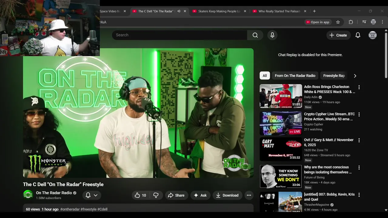
Task: Open options for [untitled] 007 video
Action: tap(359, 195)
